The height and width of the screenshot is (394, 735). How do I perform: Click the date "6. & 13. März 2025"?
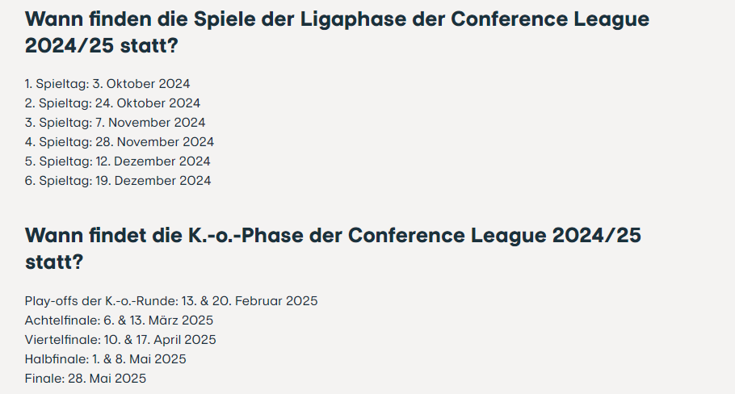(158, 321)
